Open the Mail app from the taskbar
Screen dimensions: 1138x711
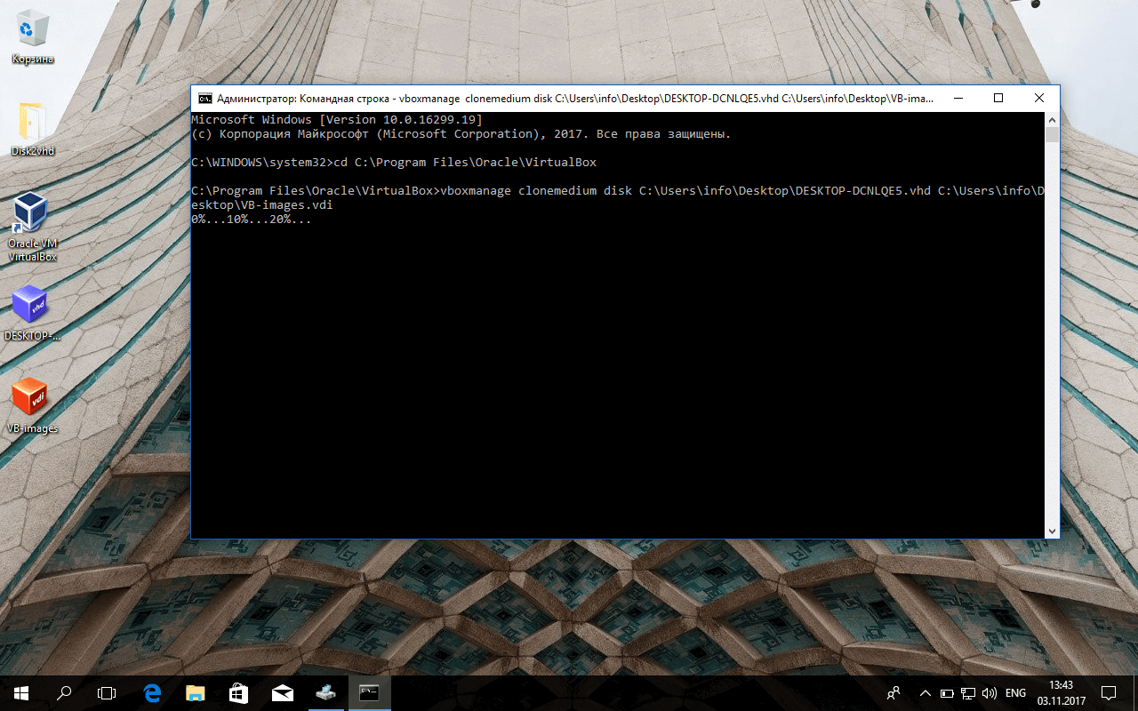[x=283, y=693]
